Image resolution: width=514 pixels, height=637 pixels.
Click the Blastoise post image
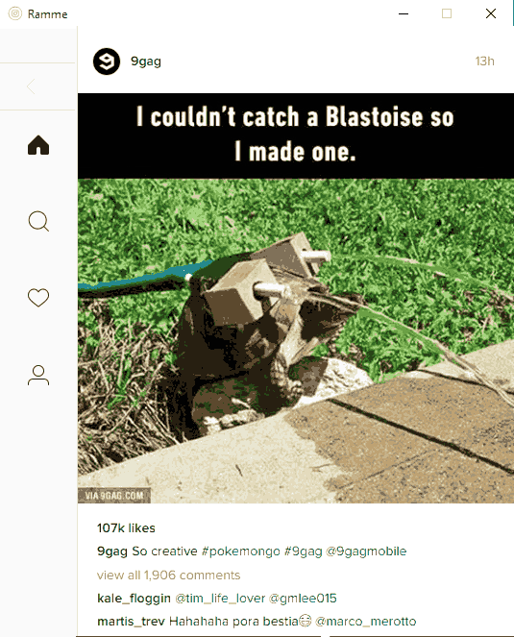coord(296,298)
